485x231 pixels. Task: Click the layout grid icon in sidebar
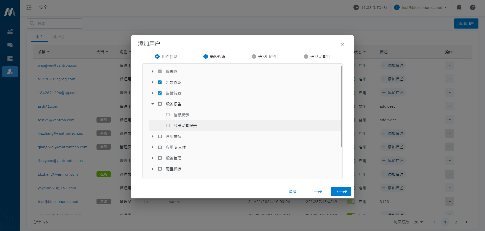[x=10, y=59]
